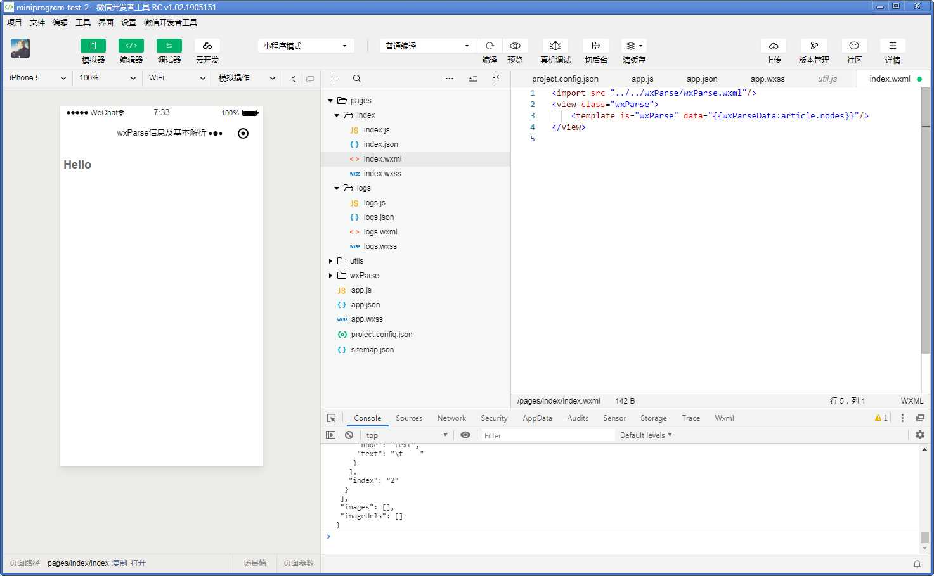Switch to AppData devtools tab
This screenshot has width=934, height=576.
(x=537, y=418)
